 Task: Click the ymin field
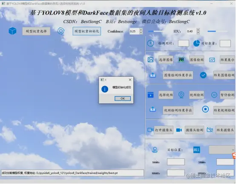[225, 162]
